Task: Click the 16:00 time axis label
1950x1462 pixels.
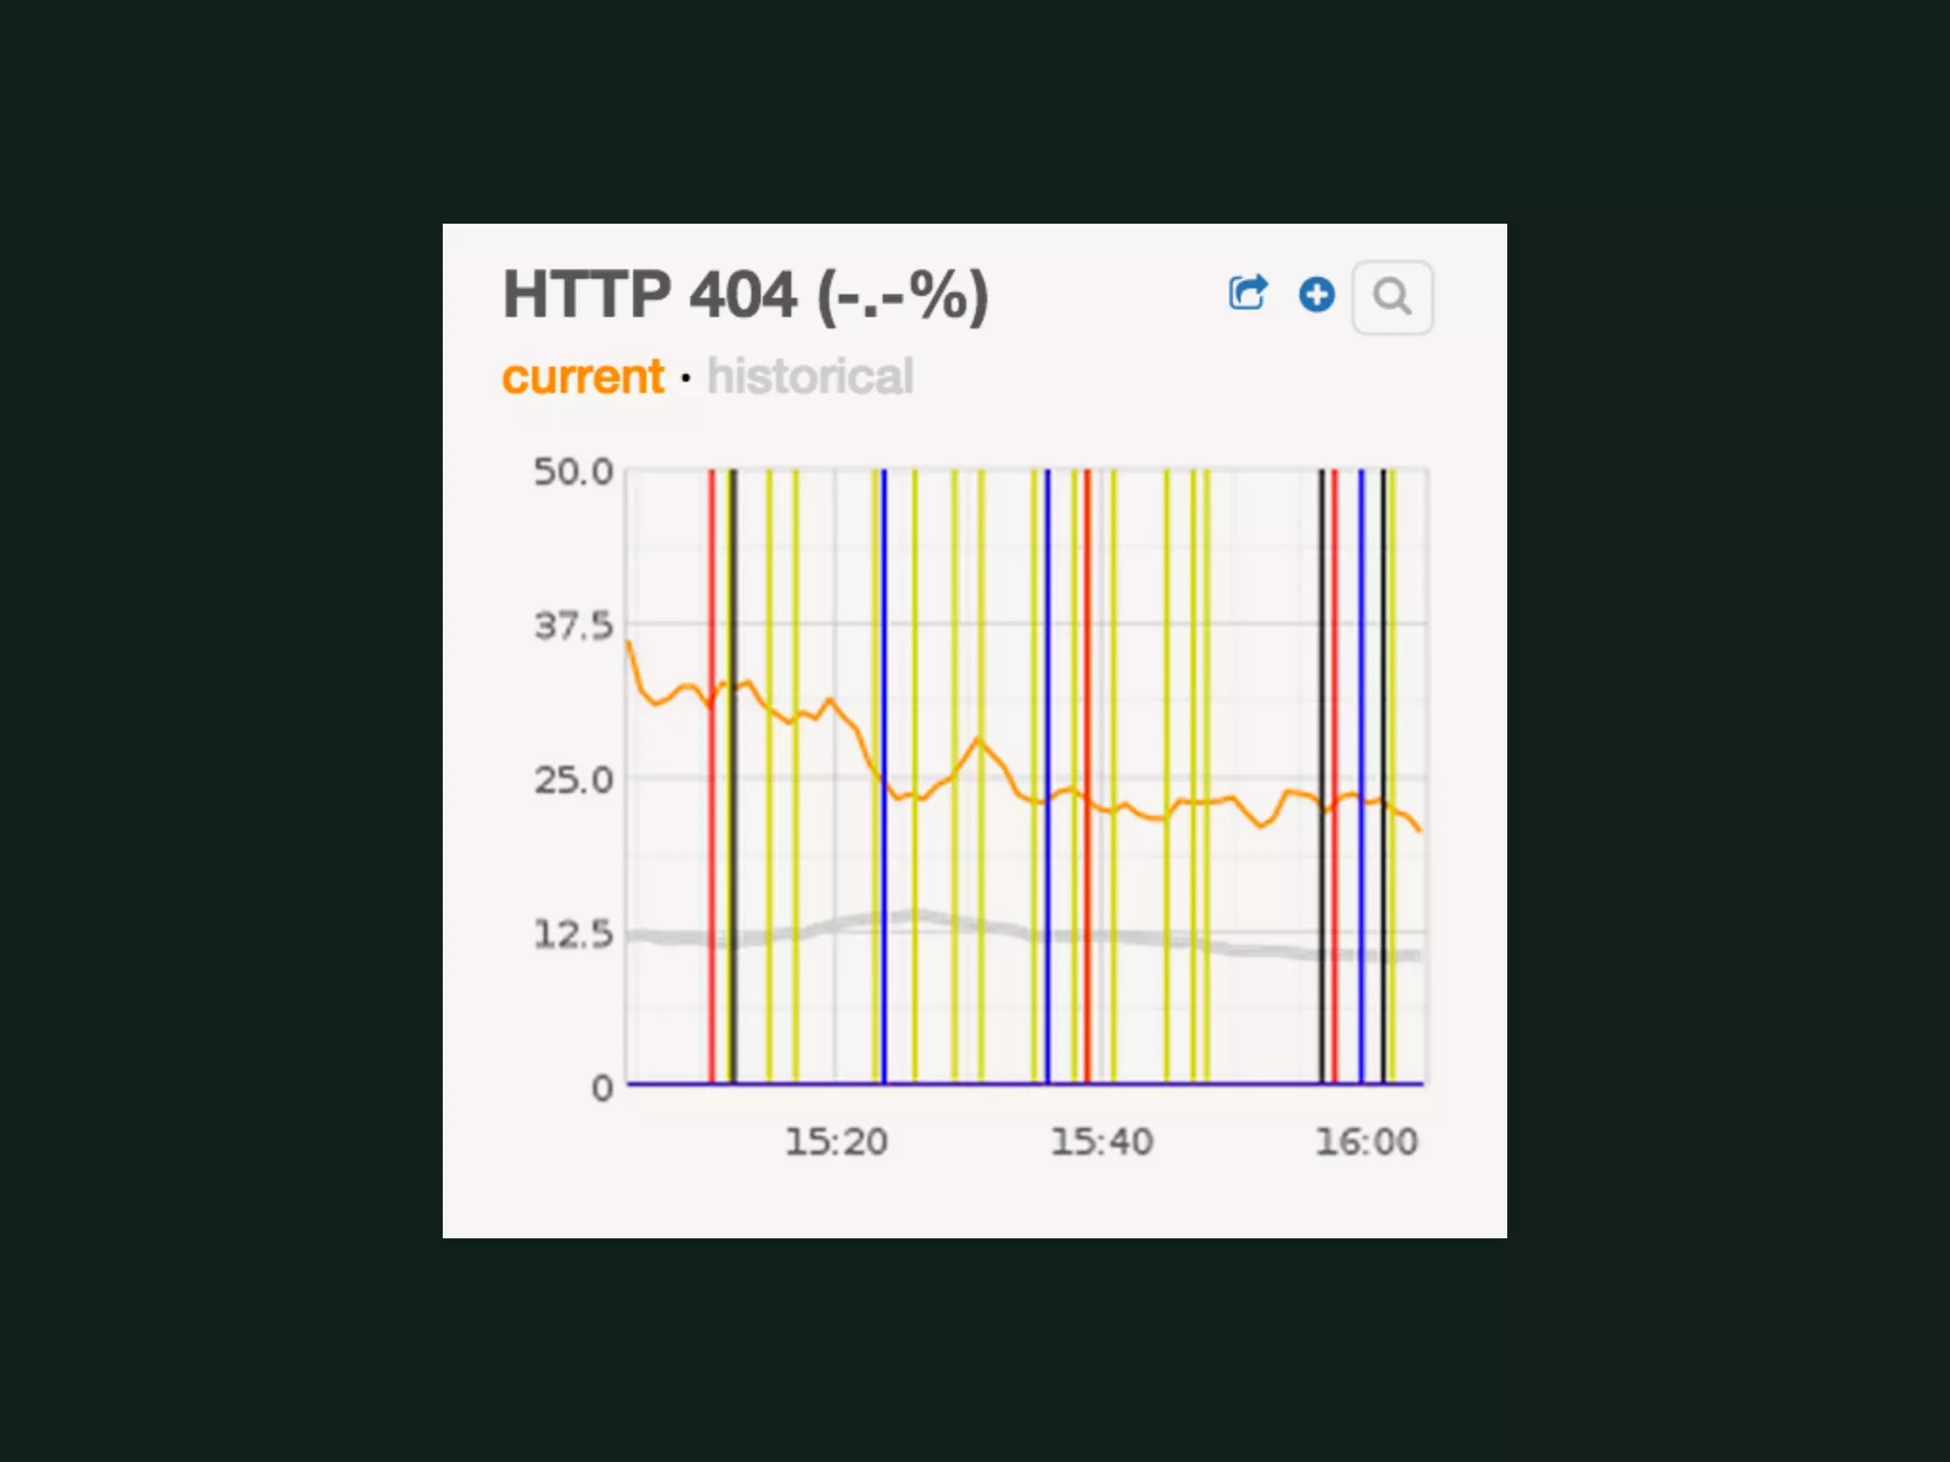Action: [1366, 1141]
